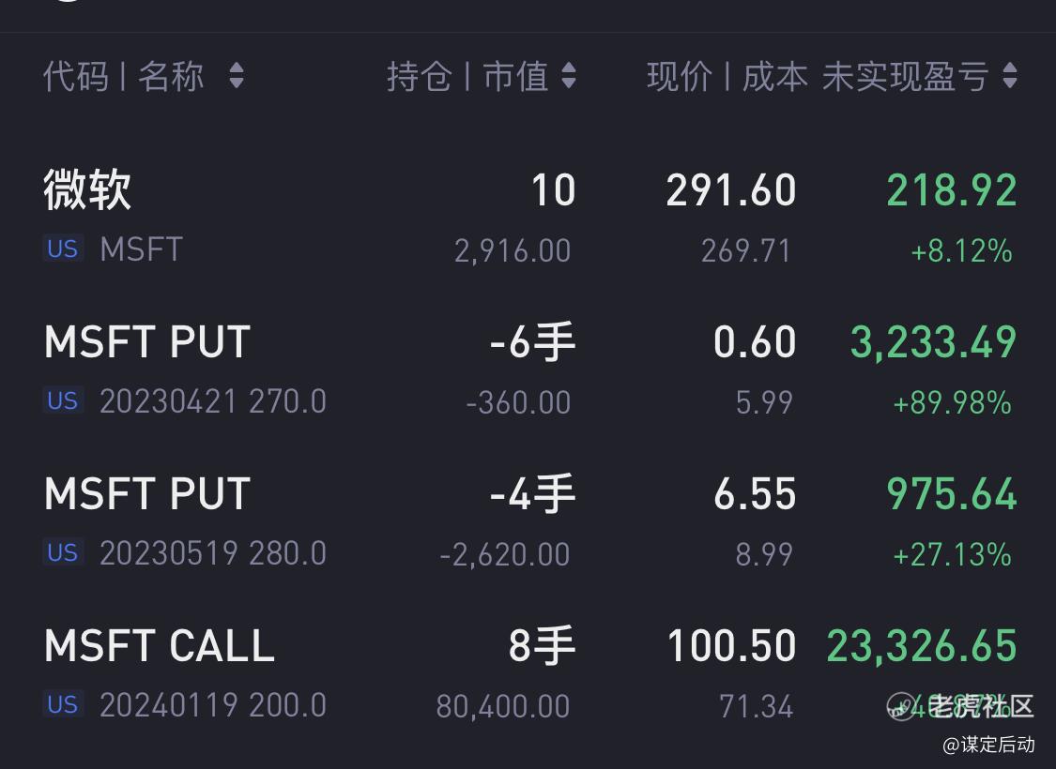The width and height of the screenshot is (1056, 769).
Task: Open the MSFT PUT 270.0 position
Action: click(x=528, y=370)
